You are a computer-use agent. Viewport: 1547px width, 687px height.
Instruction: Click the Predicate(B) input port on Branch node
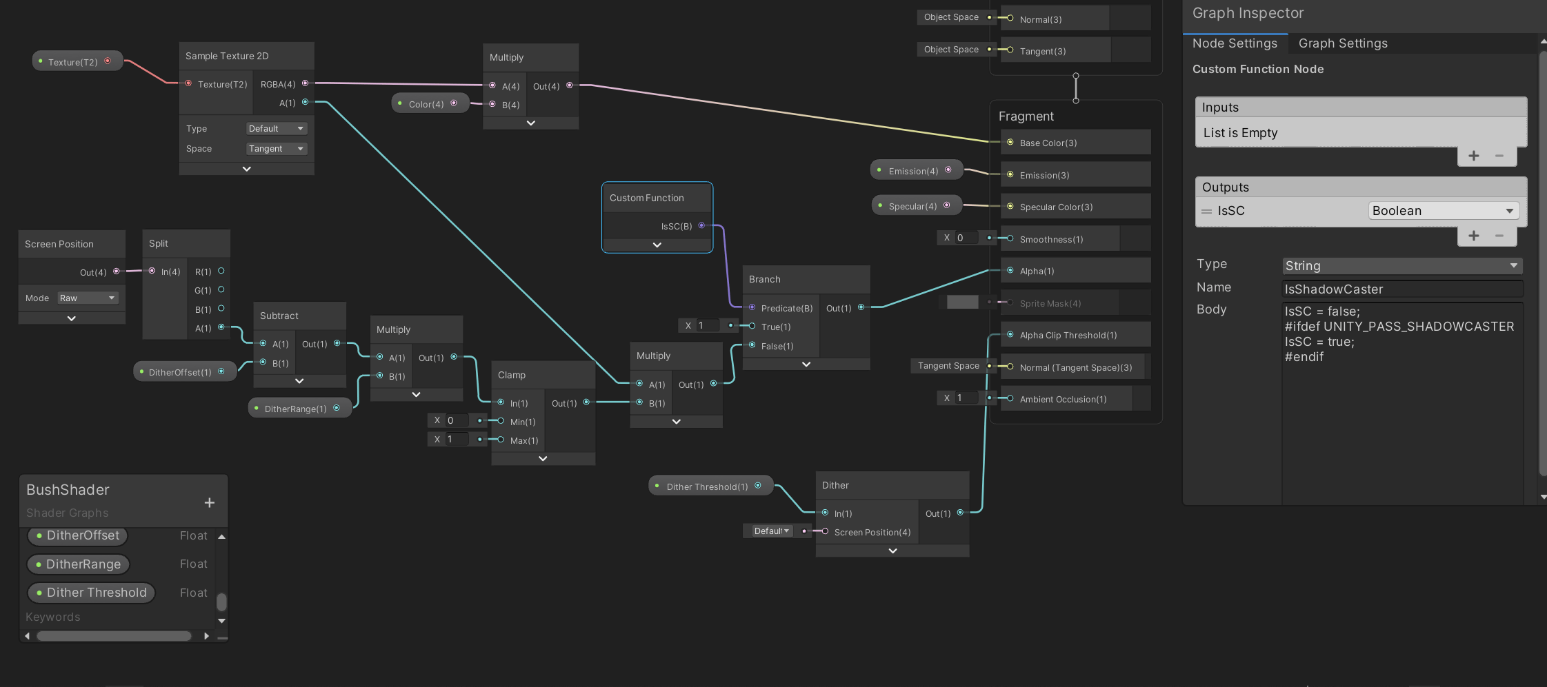click(x=750, y=308)
